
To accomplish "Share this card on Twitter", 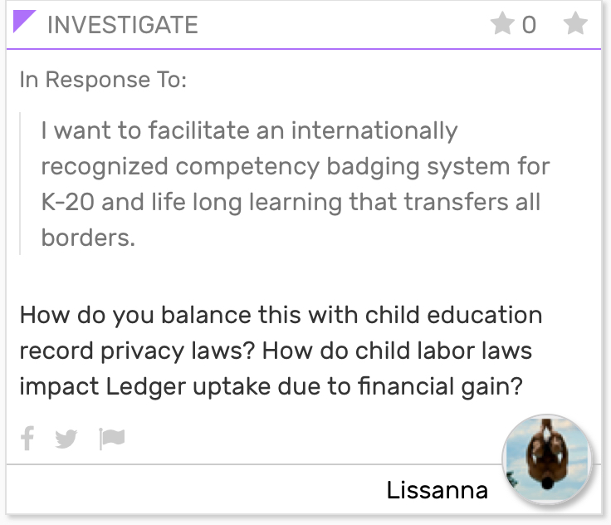I will 66,439.
